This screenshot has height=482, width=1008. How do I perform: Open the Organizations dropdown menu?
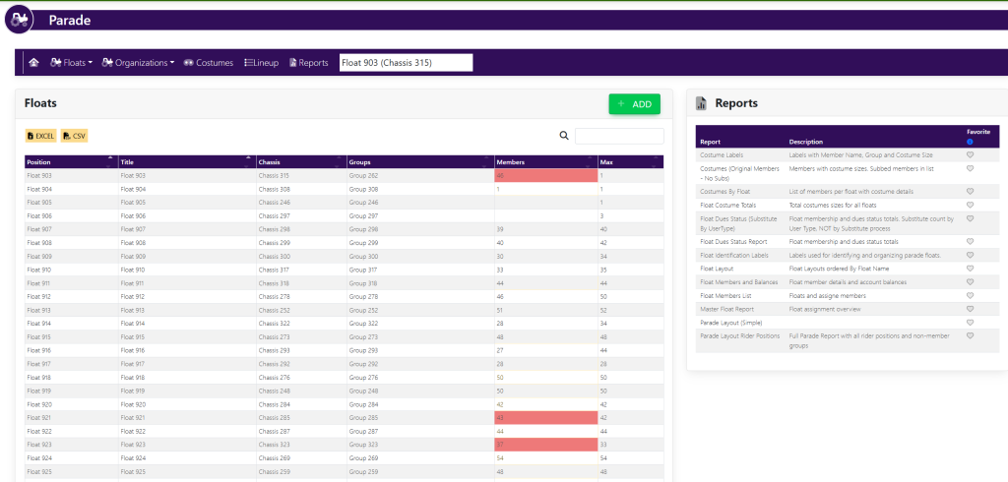click(x=139, y=63)
